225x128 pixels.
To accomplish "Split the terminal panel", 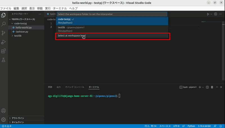I will click(207, 87).
